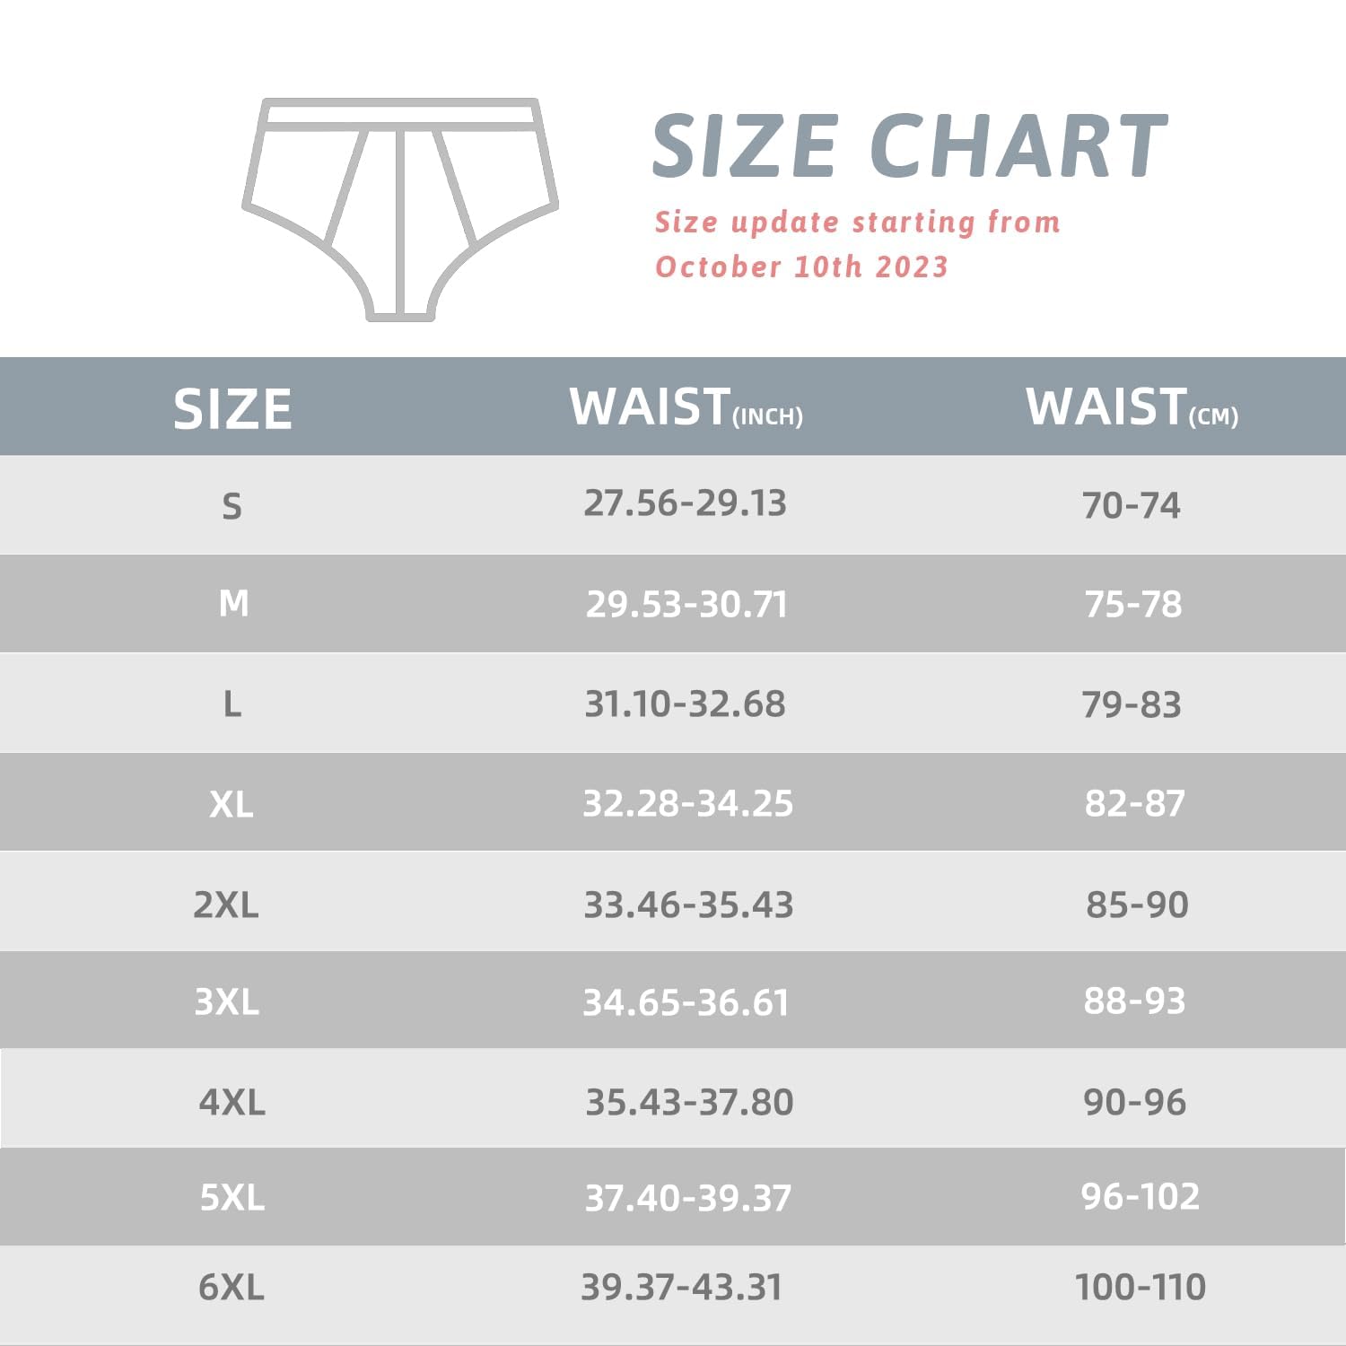This screenshot has height=1346, width=1346.
Task: Click the pink size update notice text
Action: 857,244
